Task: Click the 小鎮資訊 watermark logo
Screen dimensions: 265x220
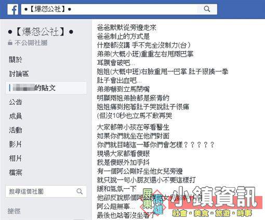Action: click(x=215, y=201)
